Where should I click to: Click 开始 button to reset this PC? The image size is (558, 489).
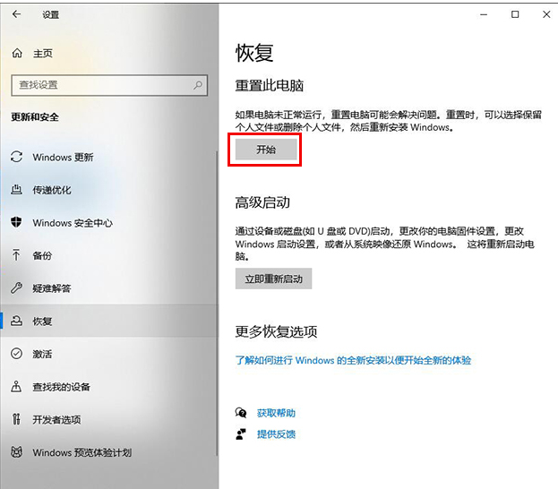click(266, 150)
